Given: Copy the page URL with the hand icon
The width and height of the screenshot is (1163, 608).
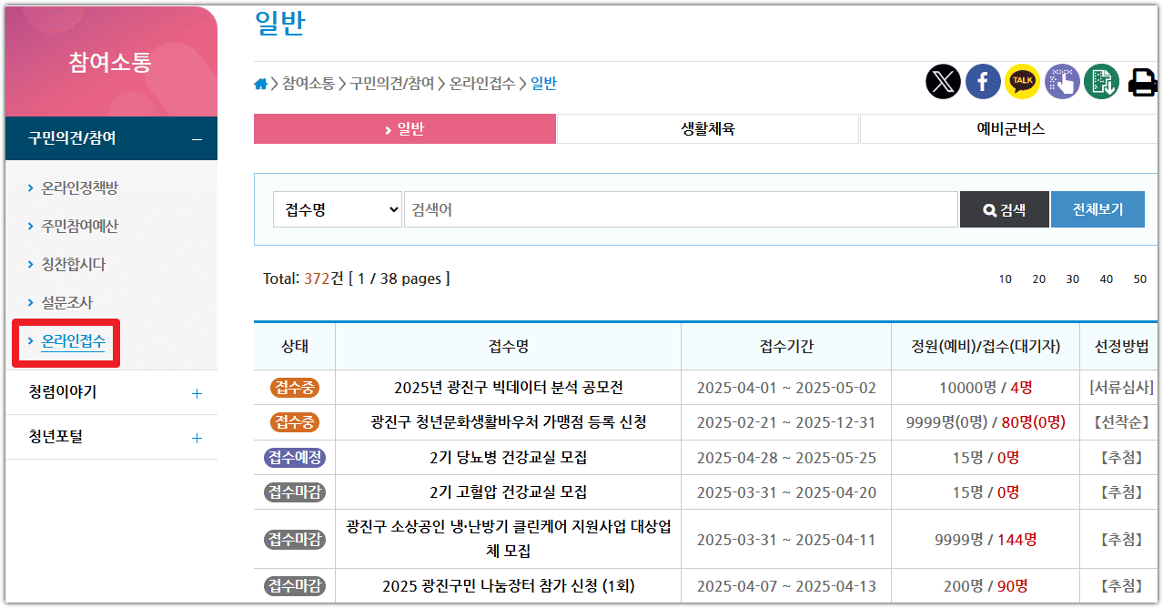Looking at the screenshot, I should [1061, 81].
